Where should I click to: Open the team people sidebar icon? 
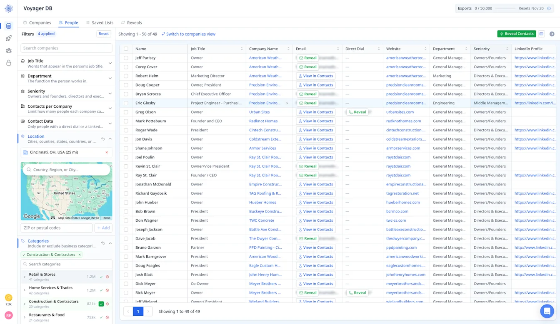(9, 51)
